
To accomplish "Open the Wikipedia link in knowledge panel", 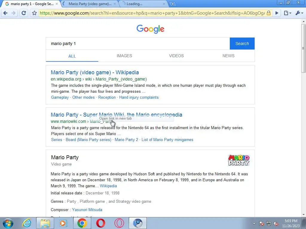I will (108, 186).
